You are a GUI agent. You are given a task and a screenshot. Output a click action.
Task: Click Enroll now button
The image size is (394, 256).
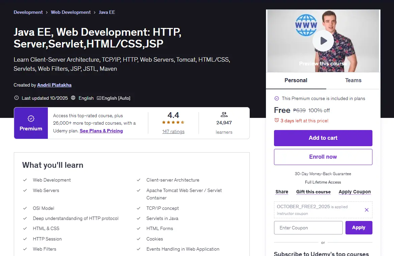click(323, 157)
